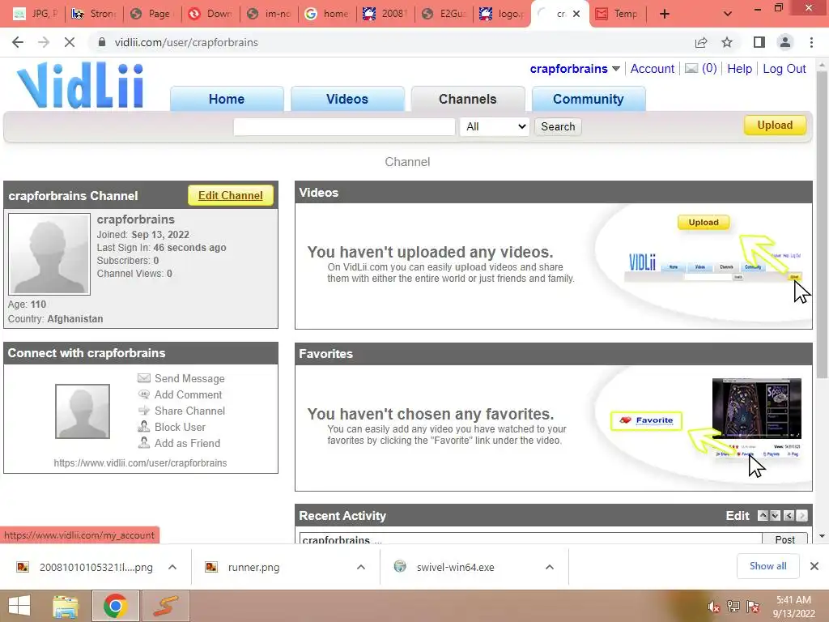Stop loading the page

(70, 42)
